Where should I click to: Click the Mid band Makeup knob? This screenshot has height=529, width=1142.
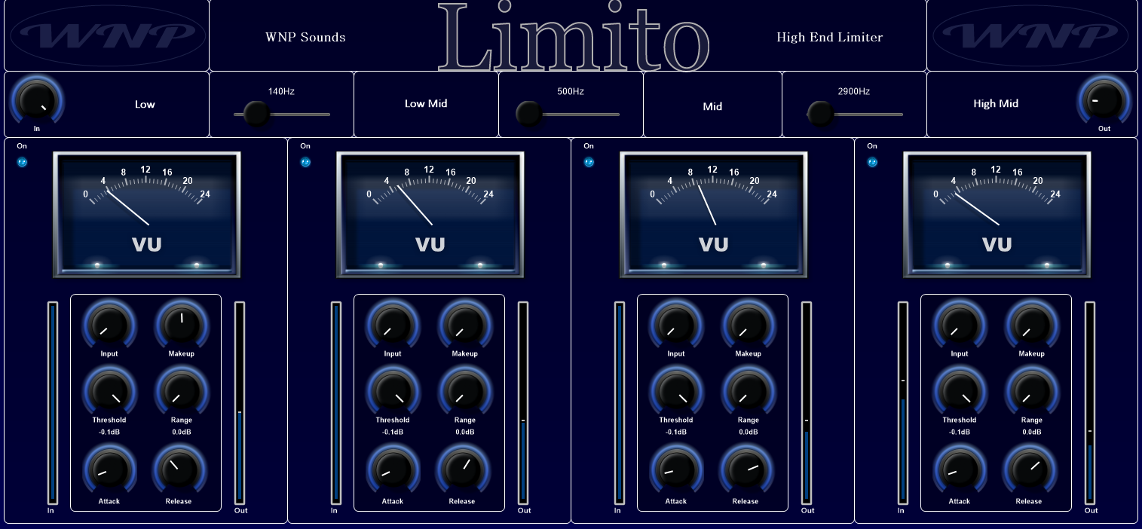[748, 324]
